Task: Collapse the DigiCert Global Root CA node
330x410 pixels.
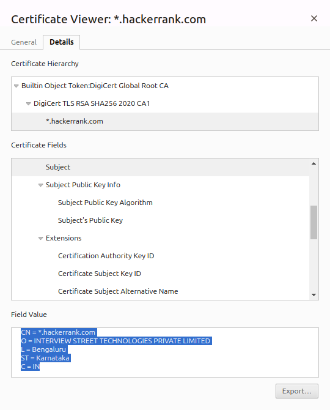Action: pos(16,86)
